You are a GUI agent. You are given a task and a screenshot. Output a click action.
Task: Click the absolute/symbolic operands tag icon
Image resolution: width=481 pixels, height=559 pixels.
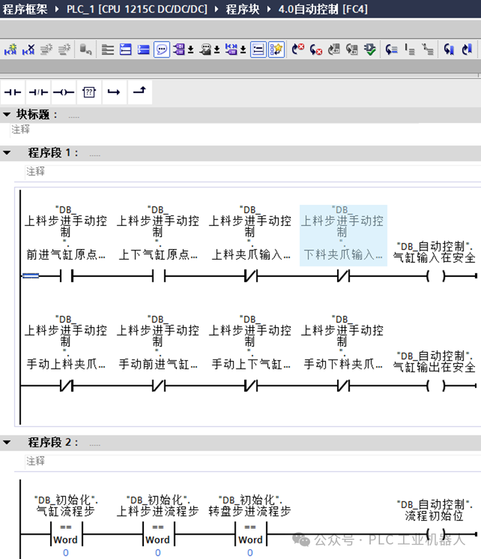pyautogui.click(x=179, y=49)
